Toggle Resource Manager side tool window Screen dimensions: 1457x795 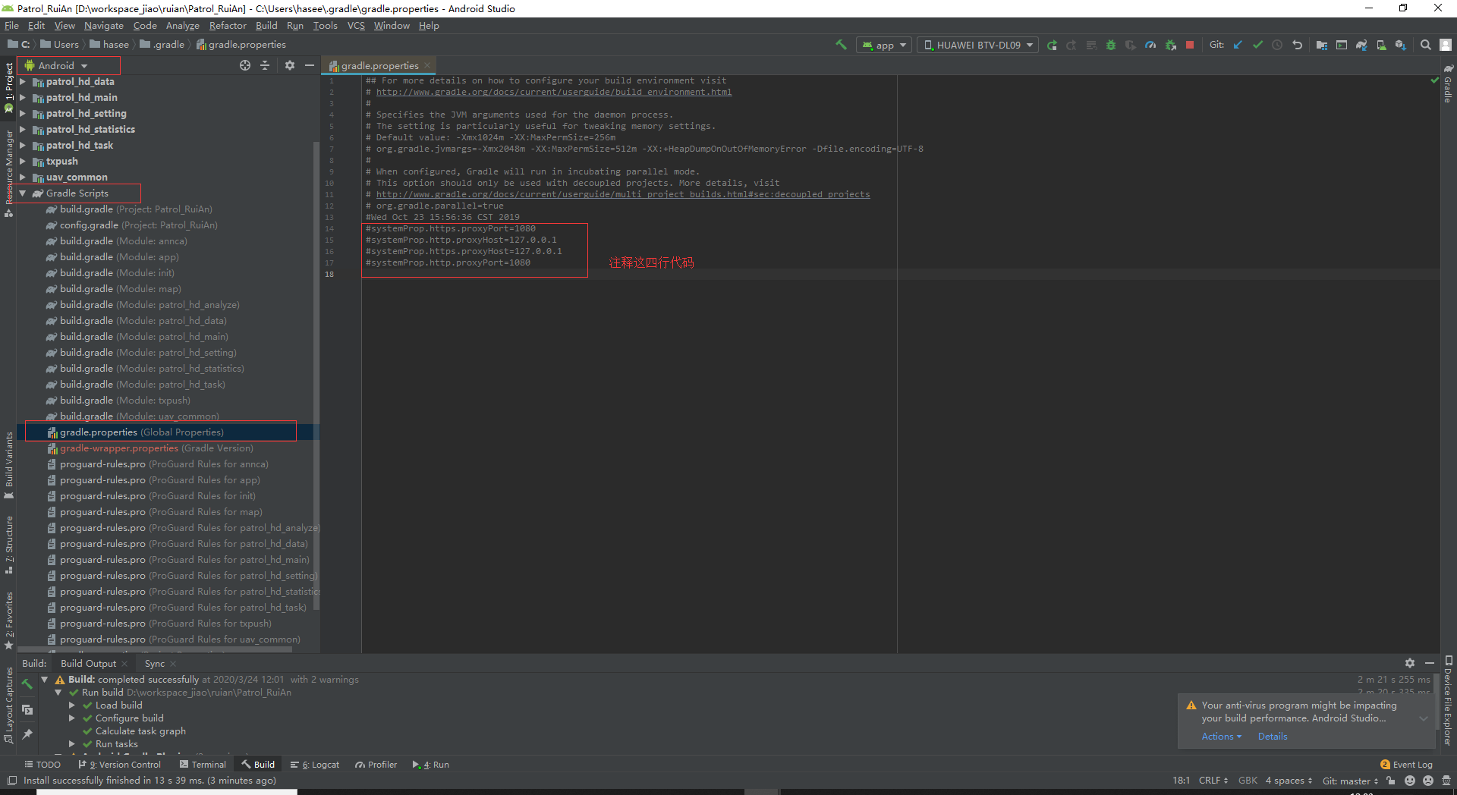tap(8, 173)
